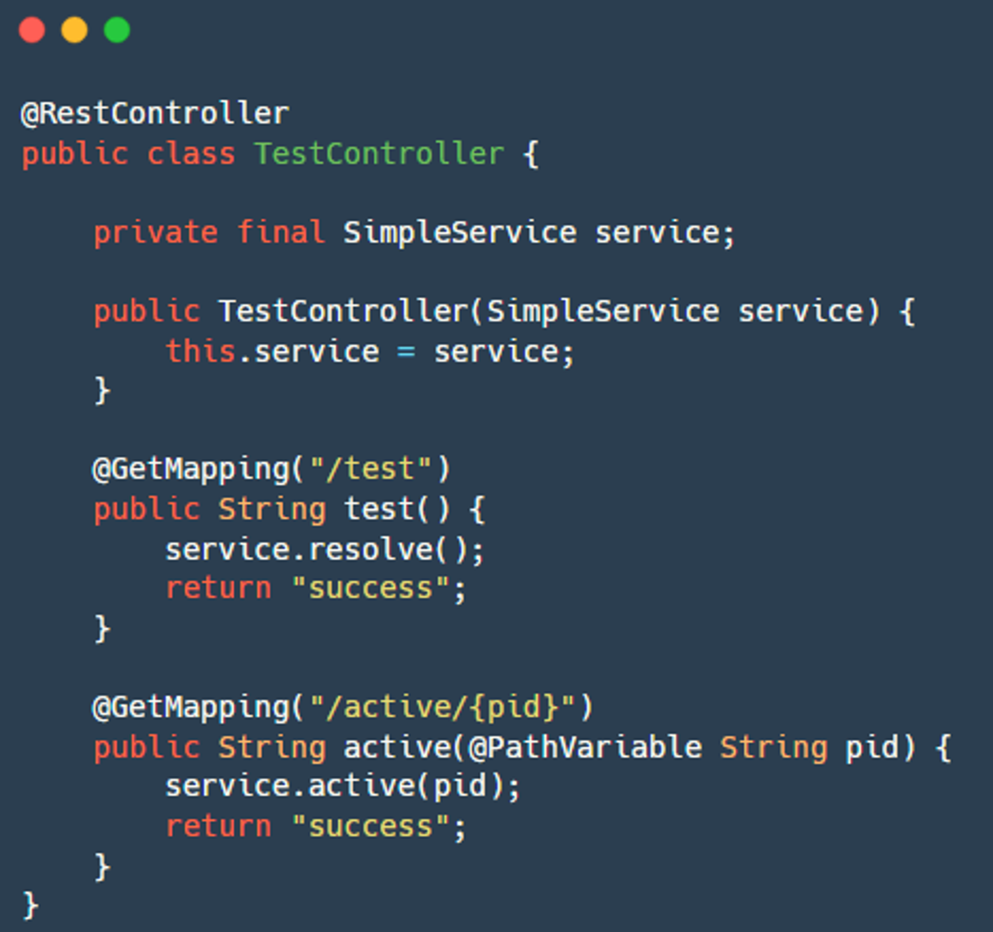993x932 pixels.
Task: Click the 'class' keyword
Action: click(191, 154)
